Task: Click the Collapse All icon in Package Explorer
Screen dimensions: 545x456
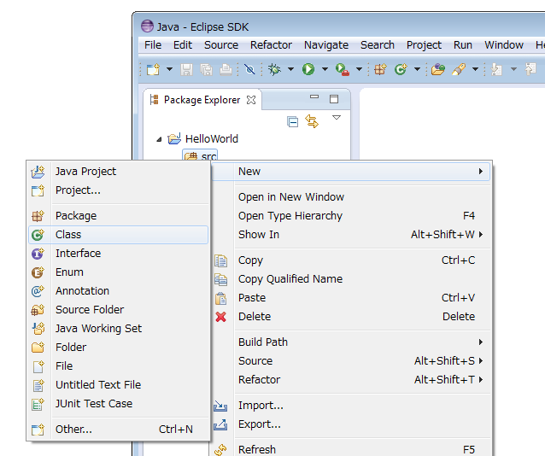Action: [x=293, y=122]
